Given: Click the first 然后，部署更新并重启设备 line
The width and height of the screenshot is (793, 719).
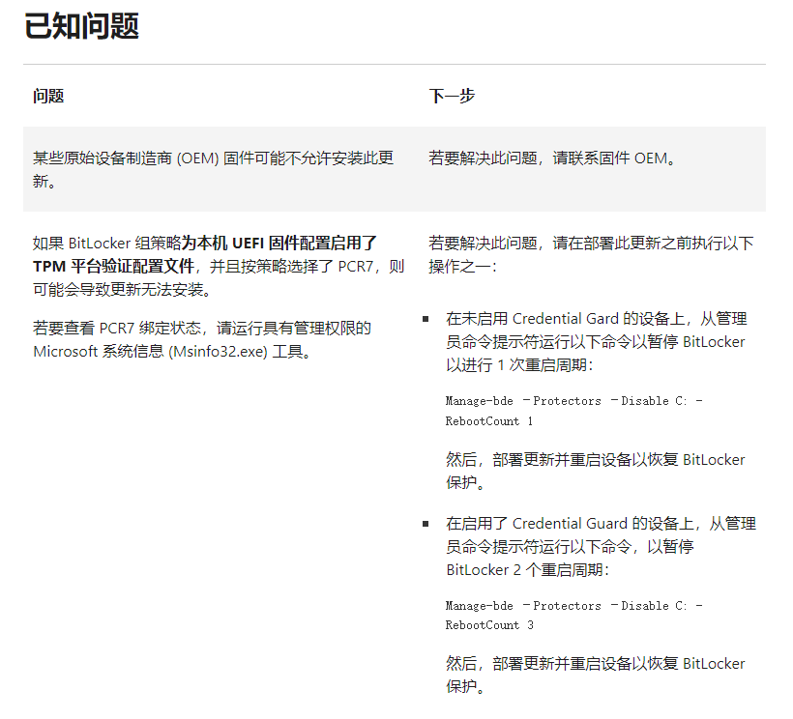Looking at the screenshot, I should click(x=596, y=459).
